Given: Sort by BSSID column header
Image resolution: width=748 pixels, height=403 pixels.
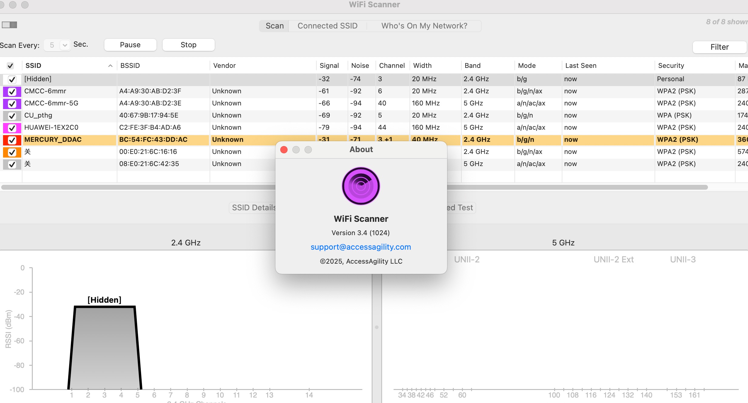Looking at the screenshot, I should 163,65.
